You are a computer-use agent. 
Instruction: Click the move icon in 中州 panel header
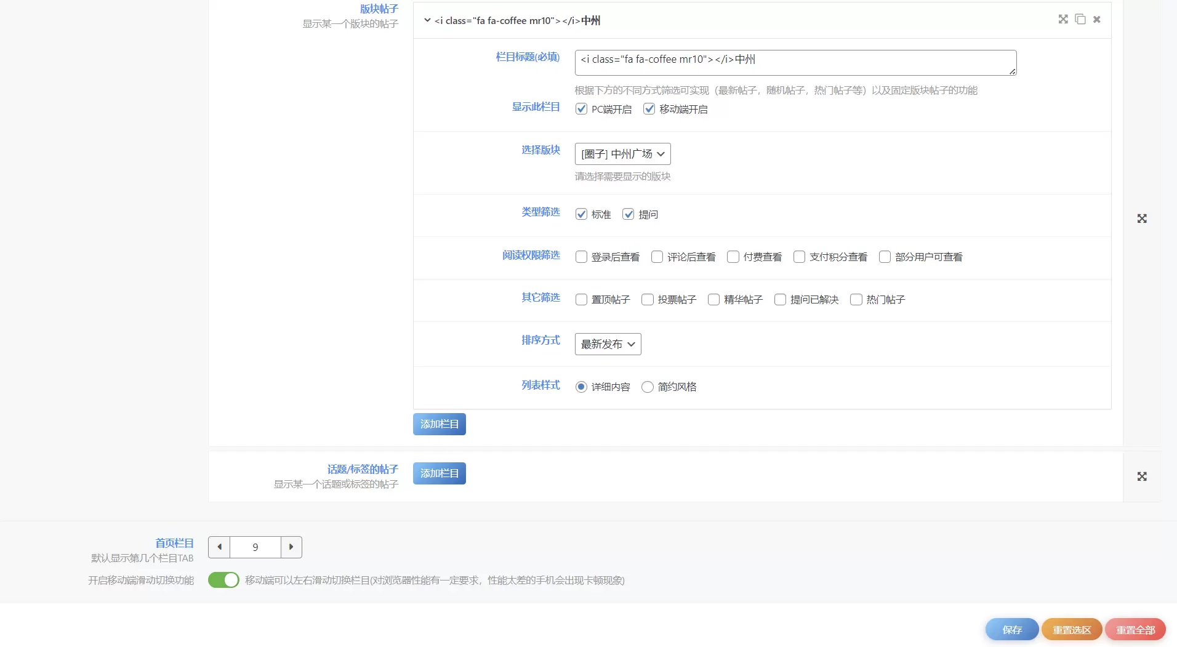pos(1063,19)
